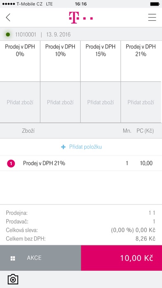Tap the Celková sleva discount row
This screenshot has height=288, width=162.
click(x=81, y=230)
